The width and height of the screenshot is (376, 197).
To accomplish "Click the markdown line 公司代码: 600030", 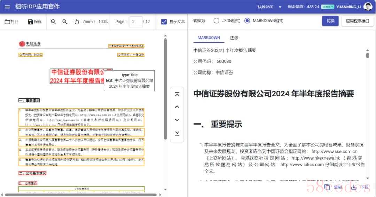I will 212,61.
